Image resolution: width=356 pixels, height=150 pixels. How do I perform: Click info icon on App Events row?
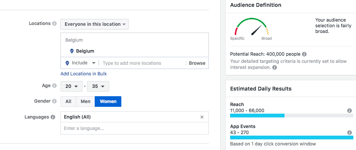pos(350,133)
